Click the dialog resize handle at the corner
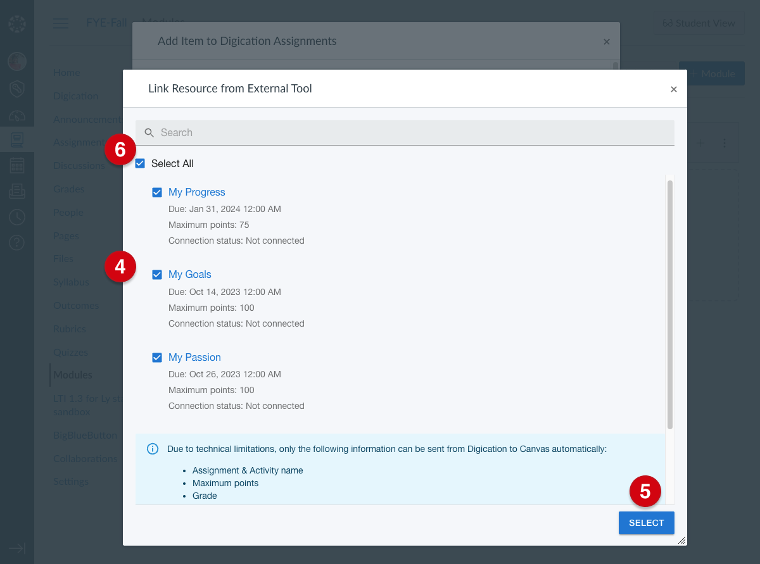760x564 pixels. [681, 540]
